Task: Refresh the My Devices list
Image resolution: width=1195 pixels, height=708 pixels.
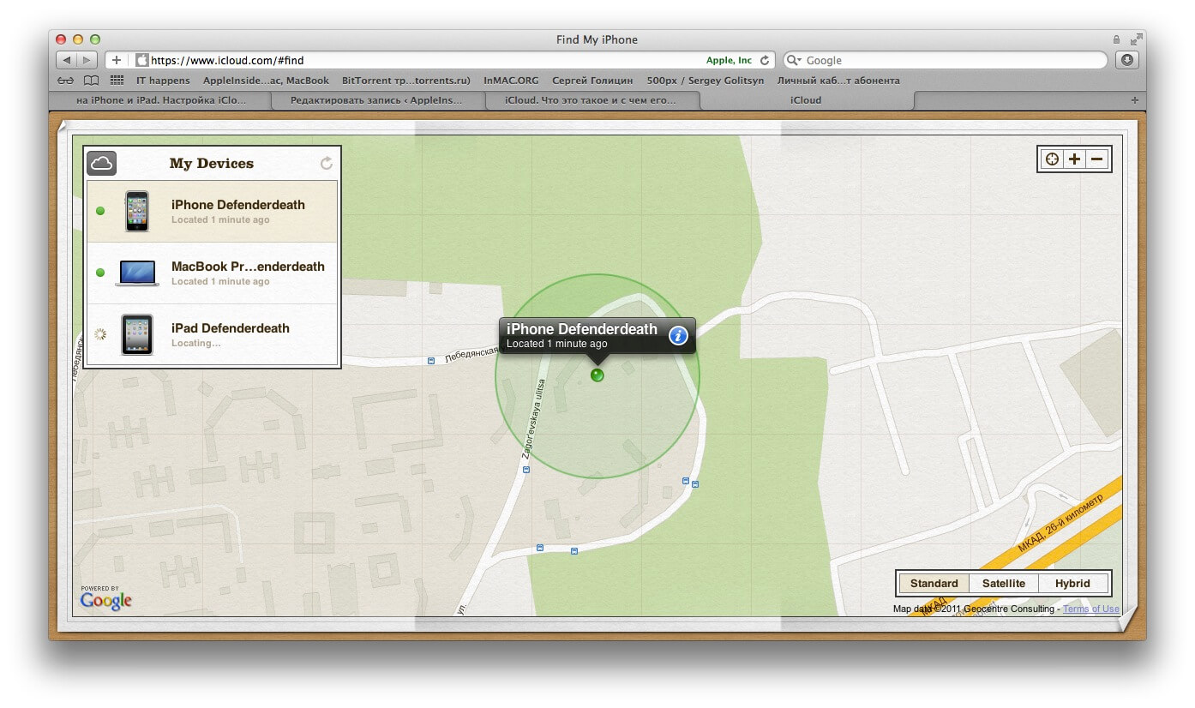Action: (x=327, y=163)
